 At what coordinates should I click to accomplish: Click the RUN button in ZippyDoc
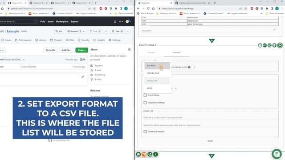pyautogui.click(x=210, y=141)
